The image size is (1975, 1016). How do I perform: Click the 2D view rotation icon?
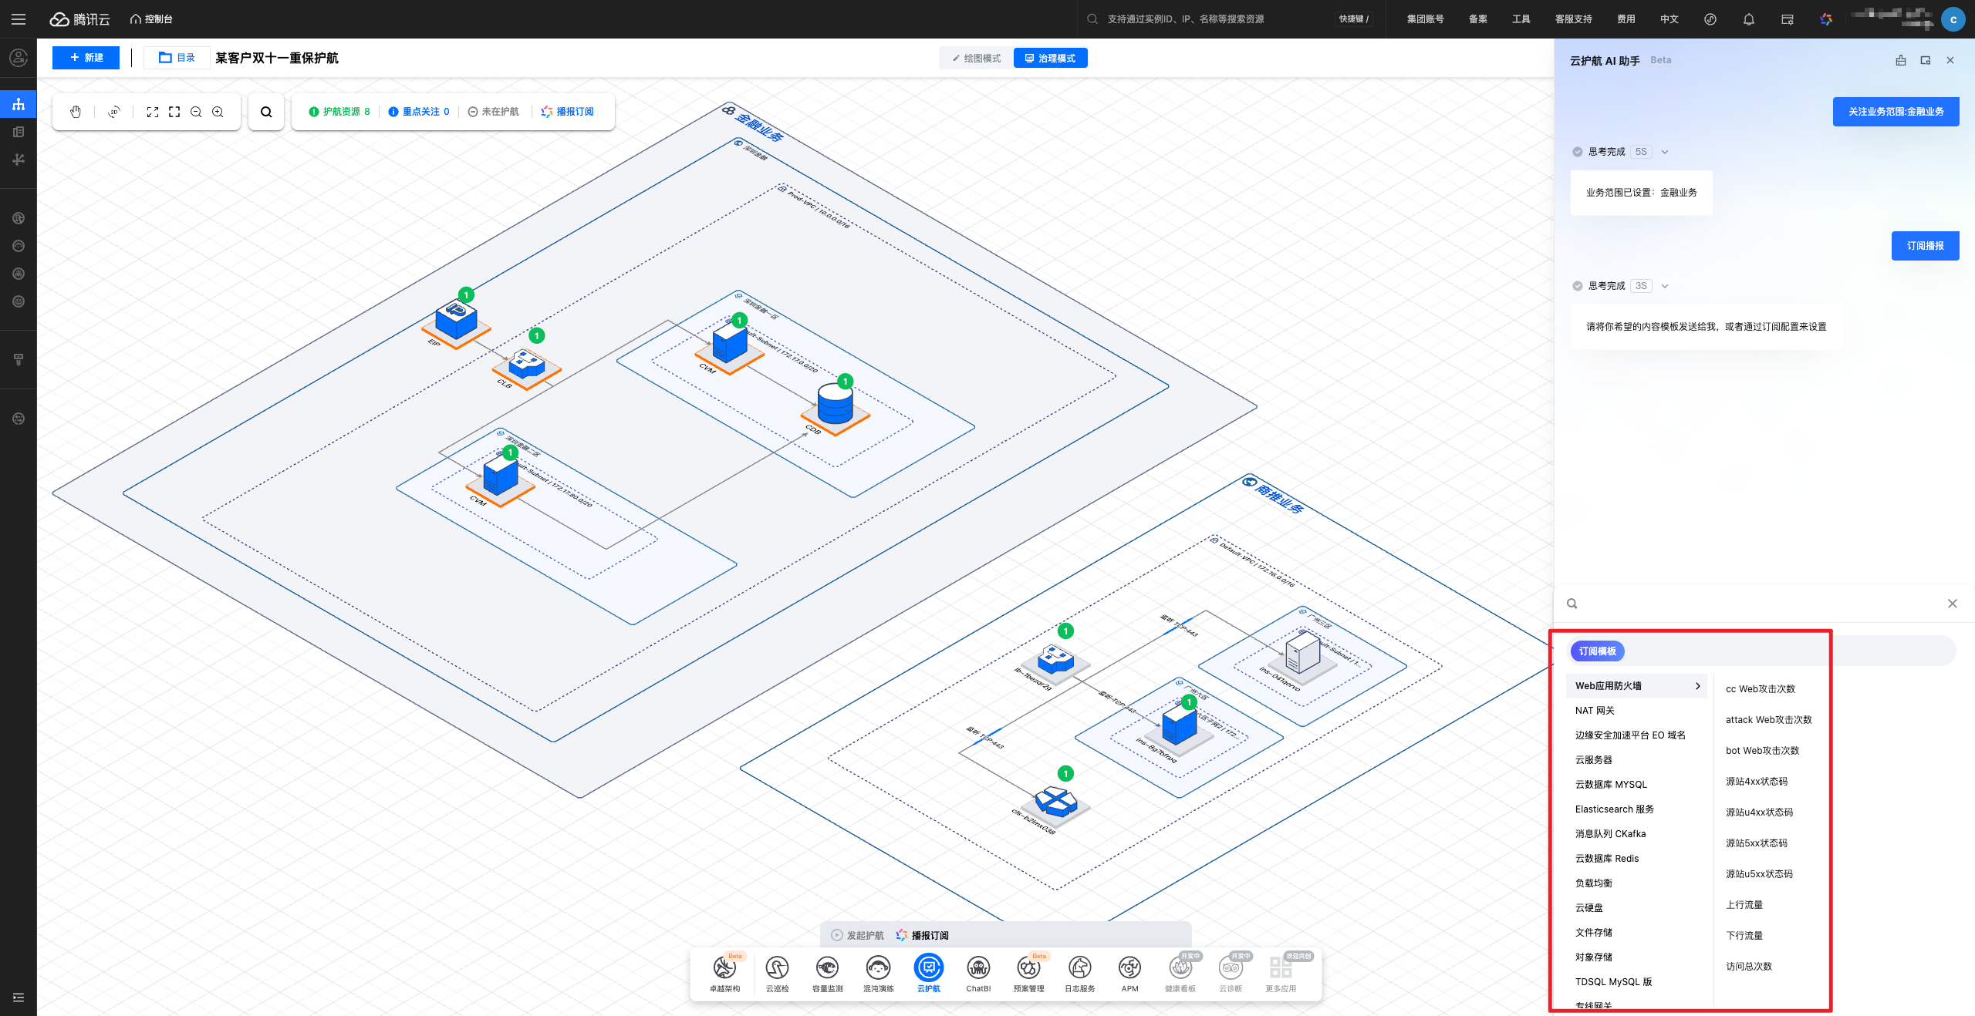click(114, 112)
